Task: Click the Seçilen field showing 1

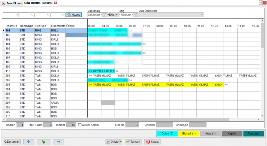Action: pos(20,125)
